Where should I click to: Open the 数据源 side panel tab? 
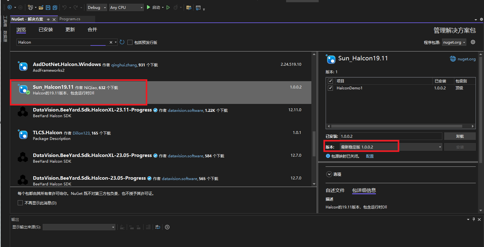(5, 36)
